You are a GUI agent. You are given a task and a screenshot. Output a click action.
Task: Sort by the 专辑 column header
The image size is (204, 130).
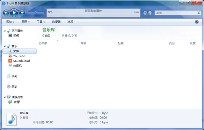click(83, 43)
